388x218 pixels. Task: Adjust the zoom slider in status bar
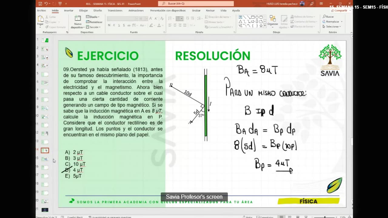[x=325, y=217]
